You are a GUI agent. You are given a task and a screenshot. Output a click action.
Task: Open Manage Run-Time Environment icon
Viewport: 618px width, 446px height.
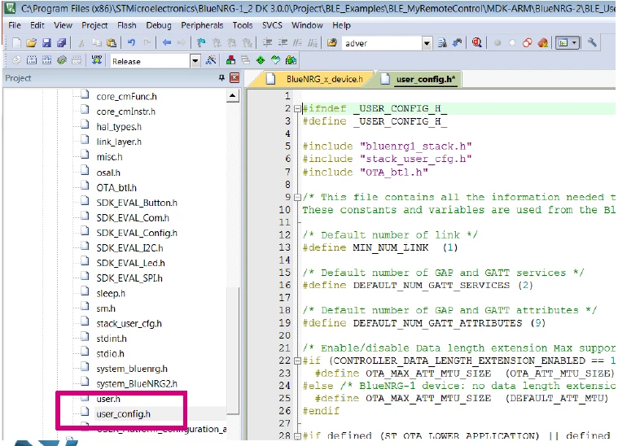(275, 60)
